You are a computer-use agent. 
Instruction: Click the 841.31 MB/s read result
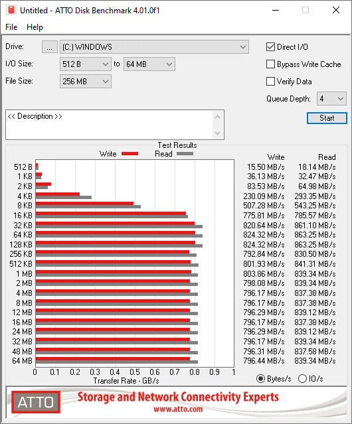point(315,264)
